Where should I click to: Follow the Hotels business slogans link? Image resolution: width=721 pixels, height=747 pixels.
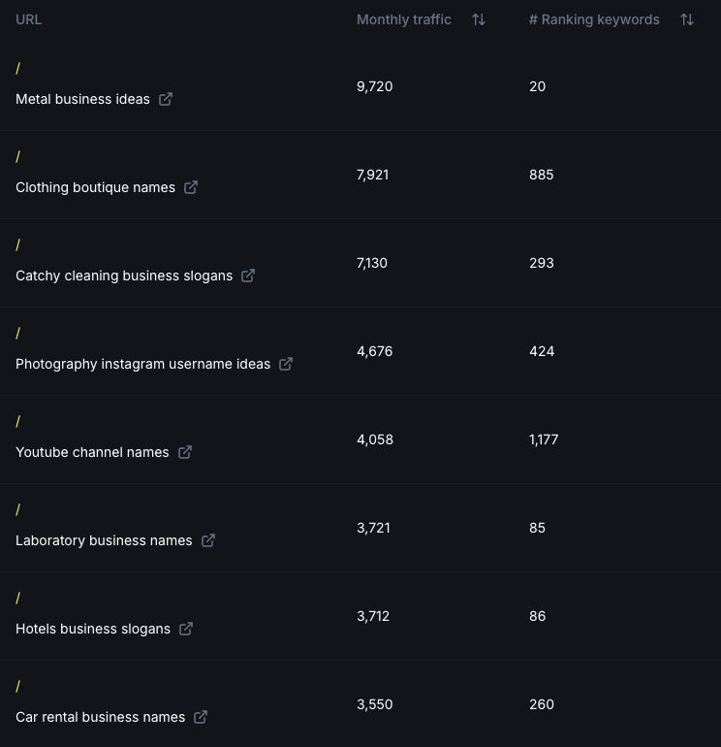coord(93,629)
